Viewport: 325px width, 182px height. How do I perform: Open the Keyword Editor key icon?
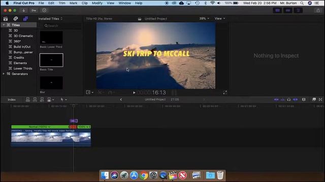34,10
